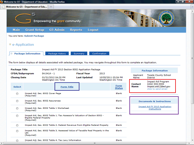
Task: Click the Fiscal Year value 2013
Action: coord(102,73)
